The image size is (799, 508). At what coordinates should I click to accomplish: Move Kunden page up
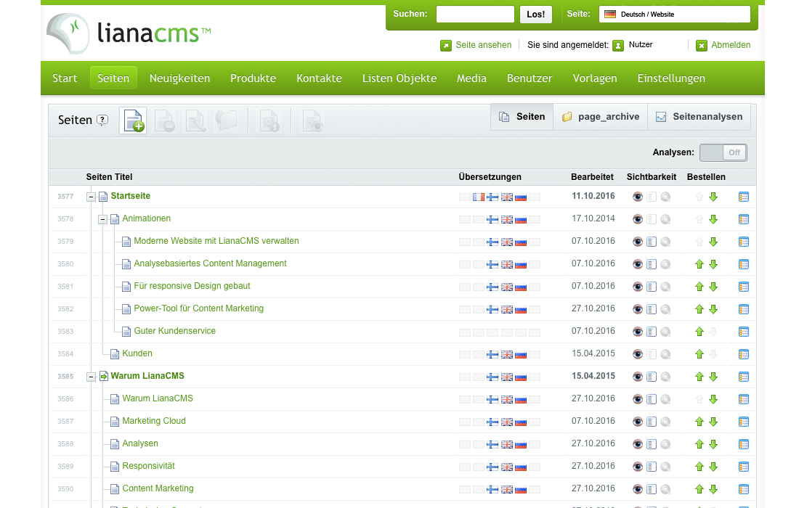(x=699, y=353)
